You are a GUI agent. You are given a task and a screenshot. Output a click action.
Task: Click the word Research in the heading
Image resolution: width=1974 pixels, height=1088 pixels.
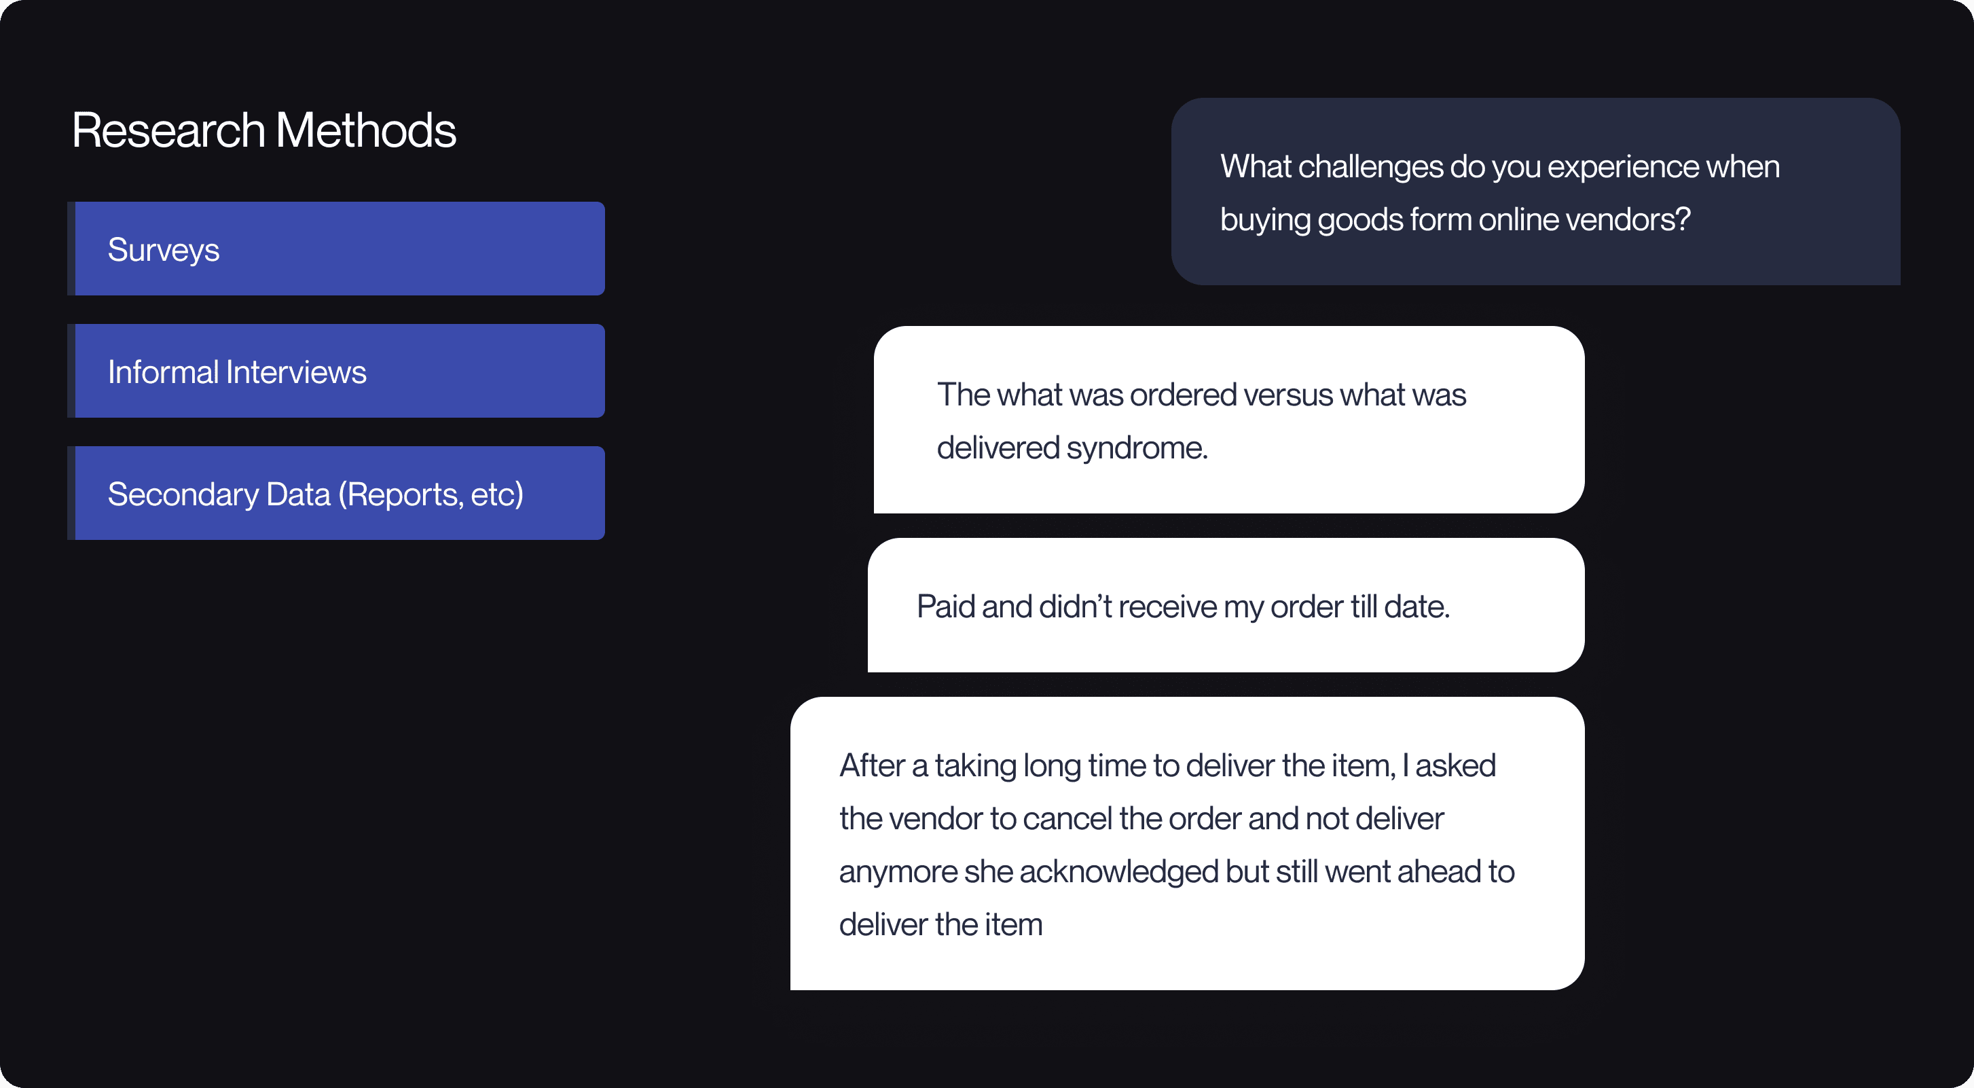click(x=168, y=130)
